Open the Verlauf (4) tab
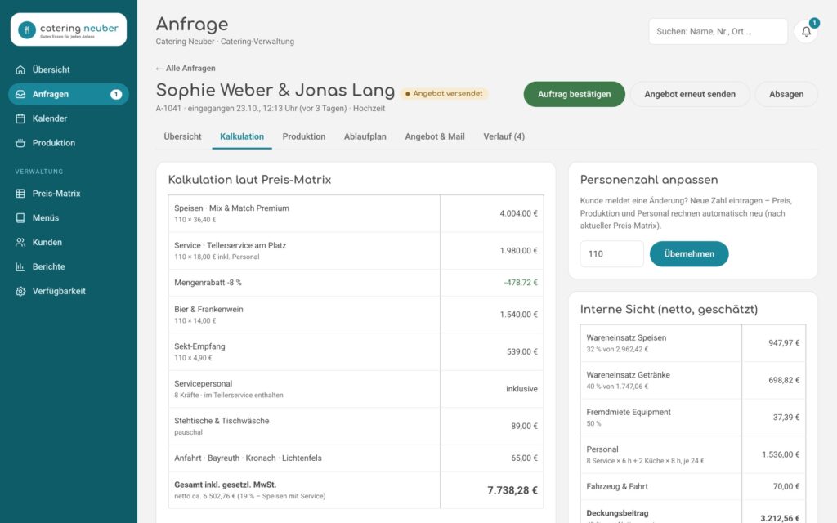This screenshot has height=523, width=837. click(x=504, y=136)
